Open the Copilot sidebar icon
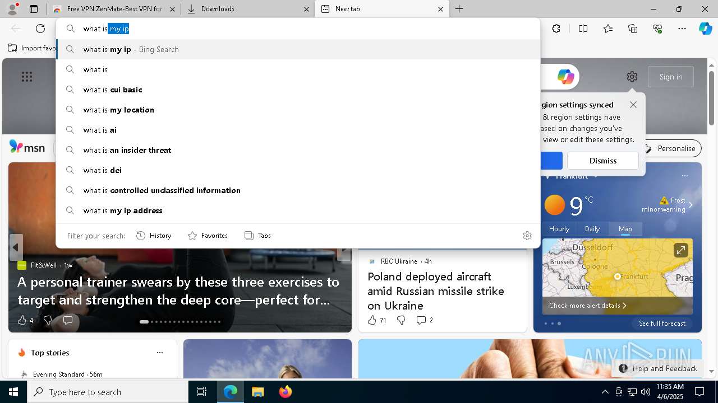Viewport: 718px width, 403px height. (x=705, y=29)
